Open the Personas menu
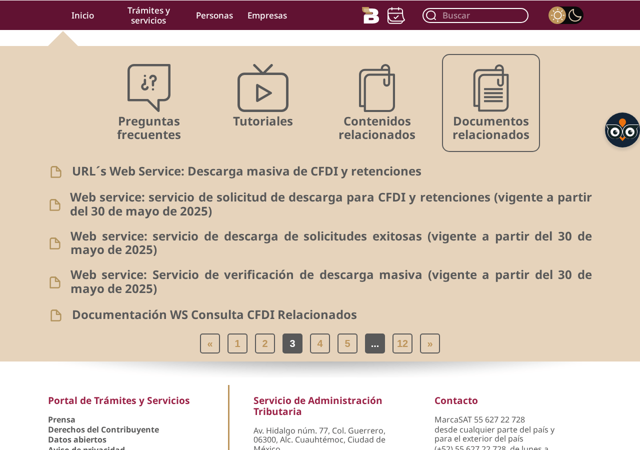The width and height of the screenshot is (640, 450). [x=214, y=15]
